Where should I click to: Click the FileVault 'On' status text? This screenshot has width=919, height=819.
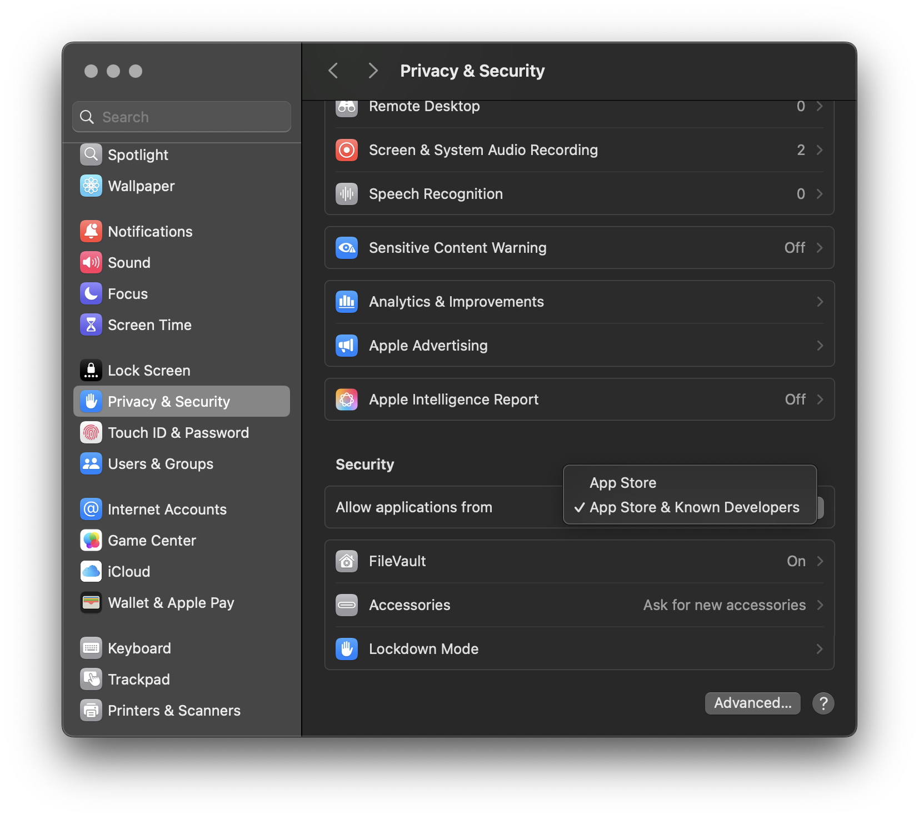pos(796,561)
